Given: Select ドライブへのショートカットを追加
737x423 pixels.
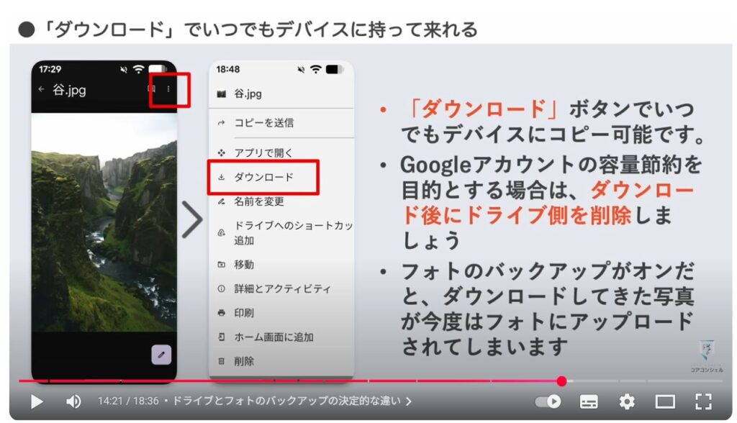Looking at the screenshot, I should point(294,232).
